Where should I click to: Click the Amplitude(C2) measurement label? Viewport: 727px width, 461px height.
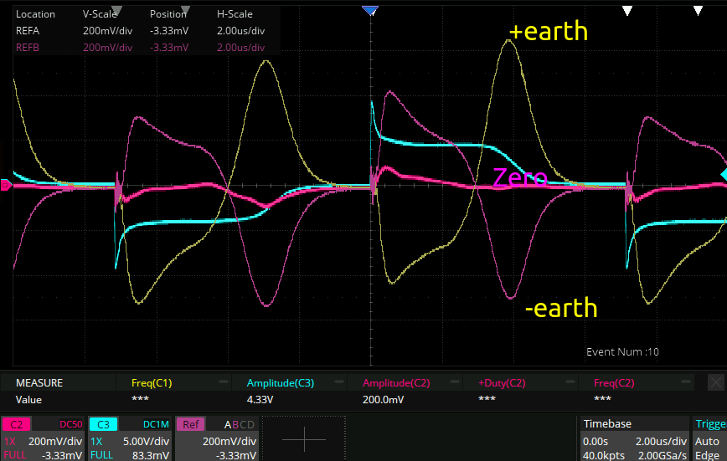[395, 383]
